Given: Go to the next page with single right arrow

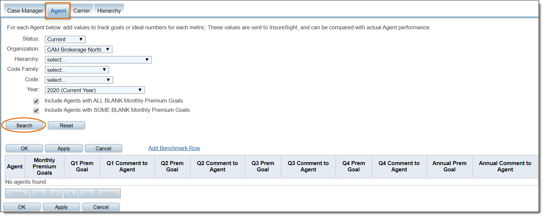Looking at the screenshot, I should click(x=70, y=193).
